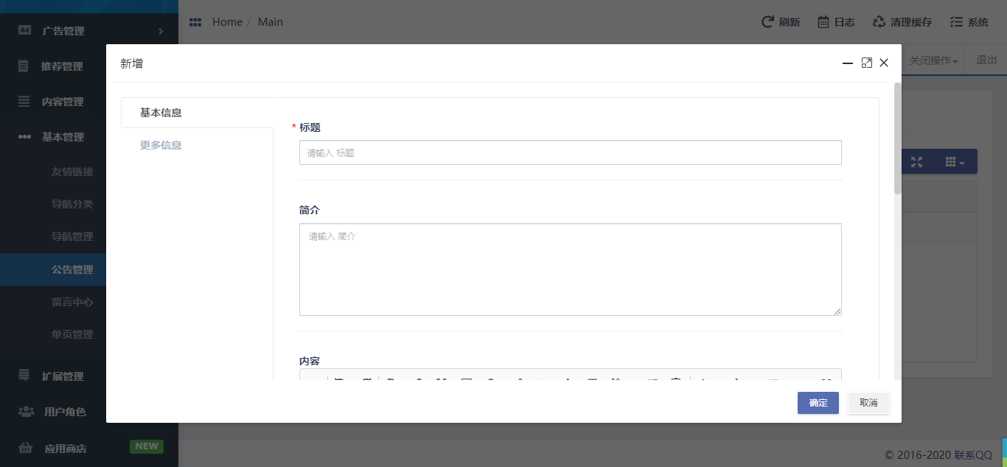Click the refresh (刷新) icon in header
The height and width of the screenshot is (467, 1007).
coord(767,22)
